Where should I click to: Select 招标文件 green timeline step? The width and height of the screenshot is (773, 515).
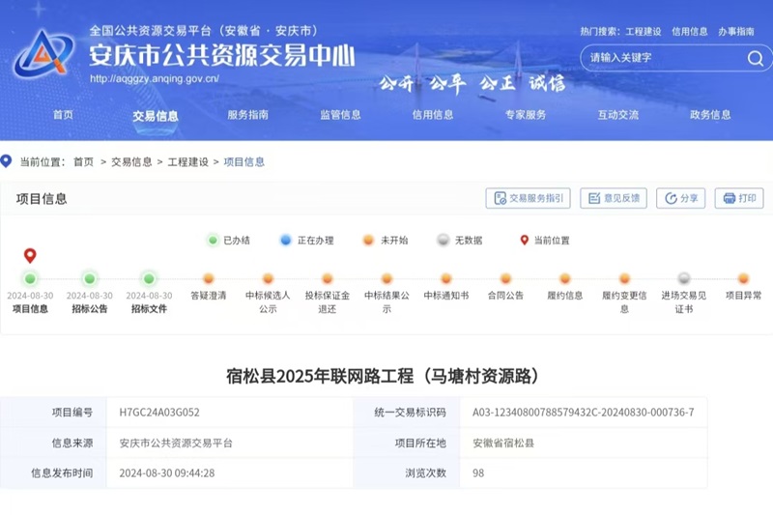149,279
